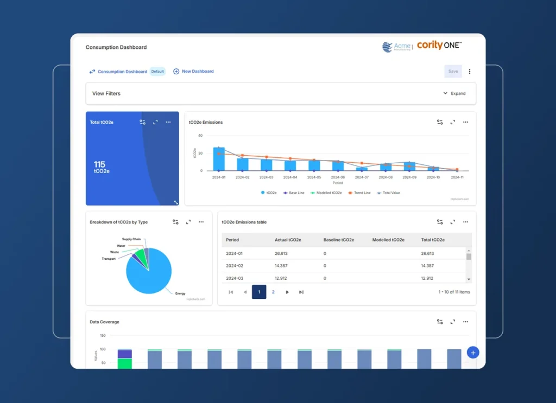Open more options on Total tCO2e card

(x=168, y=122)
